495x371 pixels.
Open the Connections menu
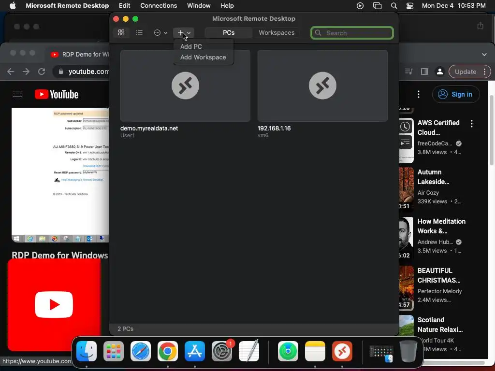click(159, 5)
